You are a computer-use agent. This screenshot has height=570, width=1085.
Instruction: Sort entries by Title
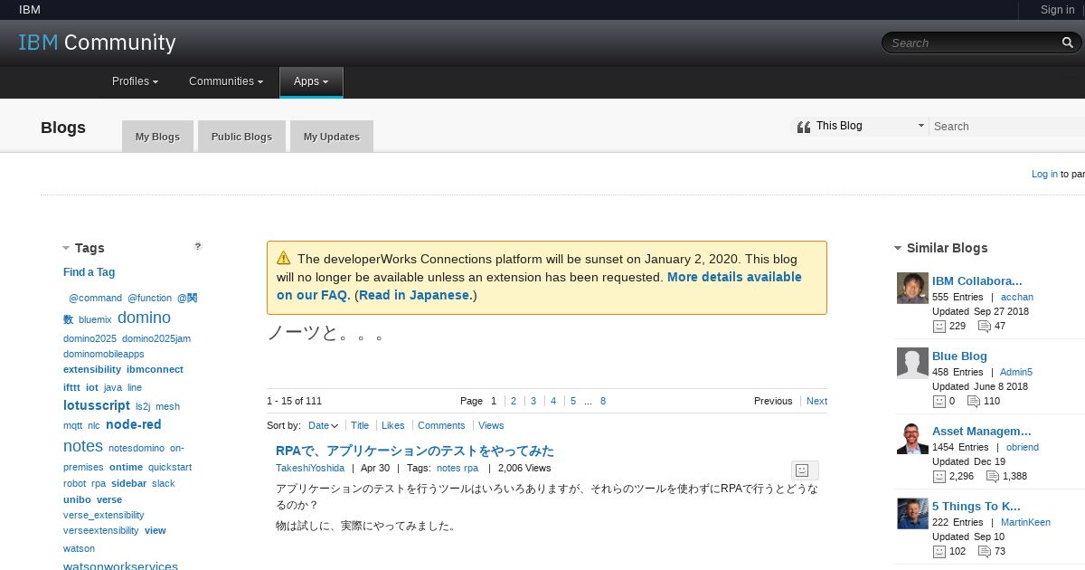tap(360, 425)
